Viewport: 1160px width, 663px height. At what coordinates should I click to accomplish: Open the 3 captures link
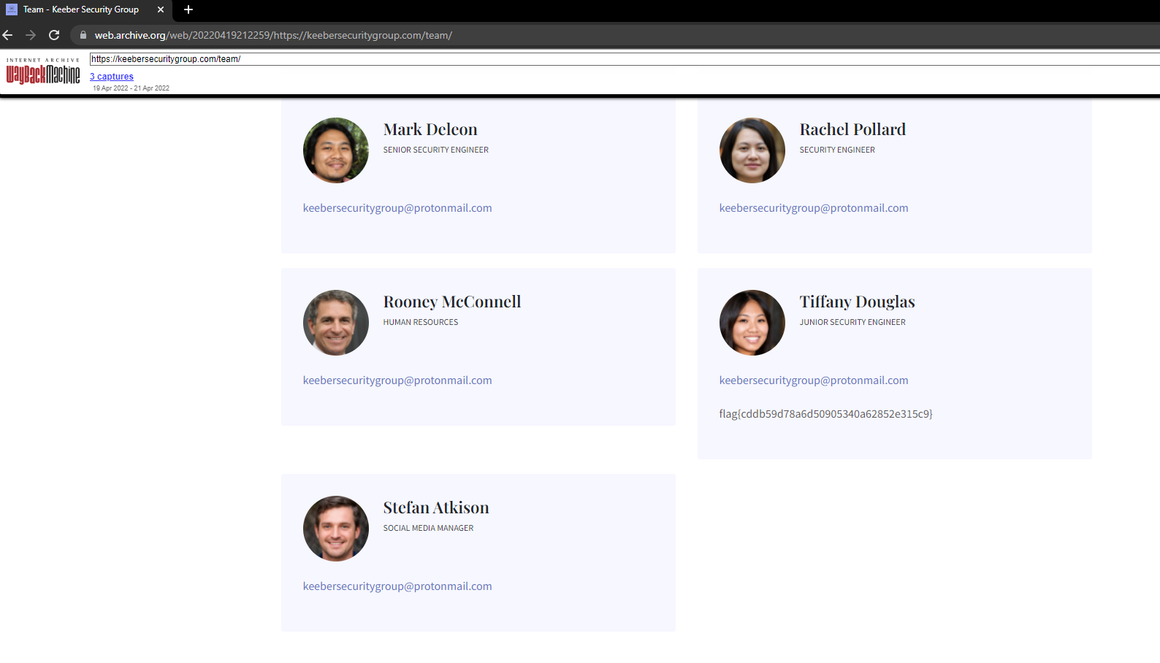coord(112,77)
